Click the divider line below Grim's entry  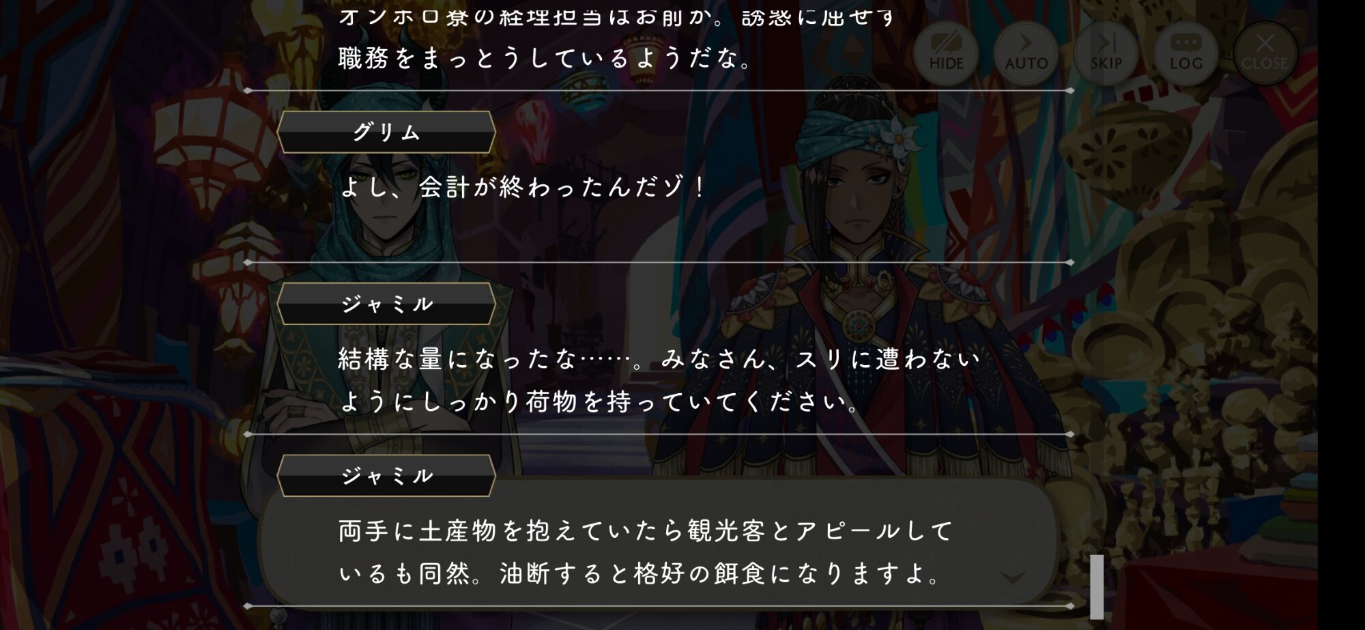click(x=659, y=262)
